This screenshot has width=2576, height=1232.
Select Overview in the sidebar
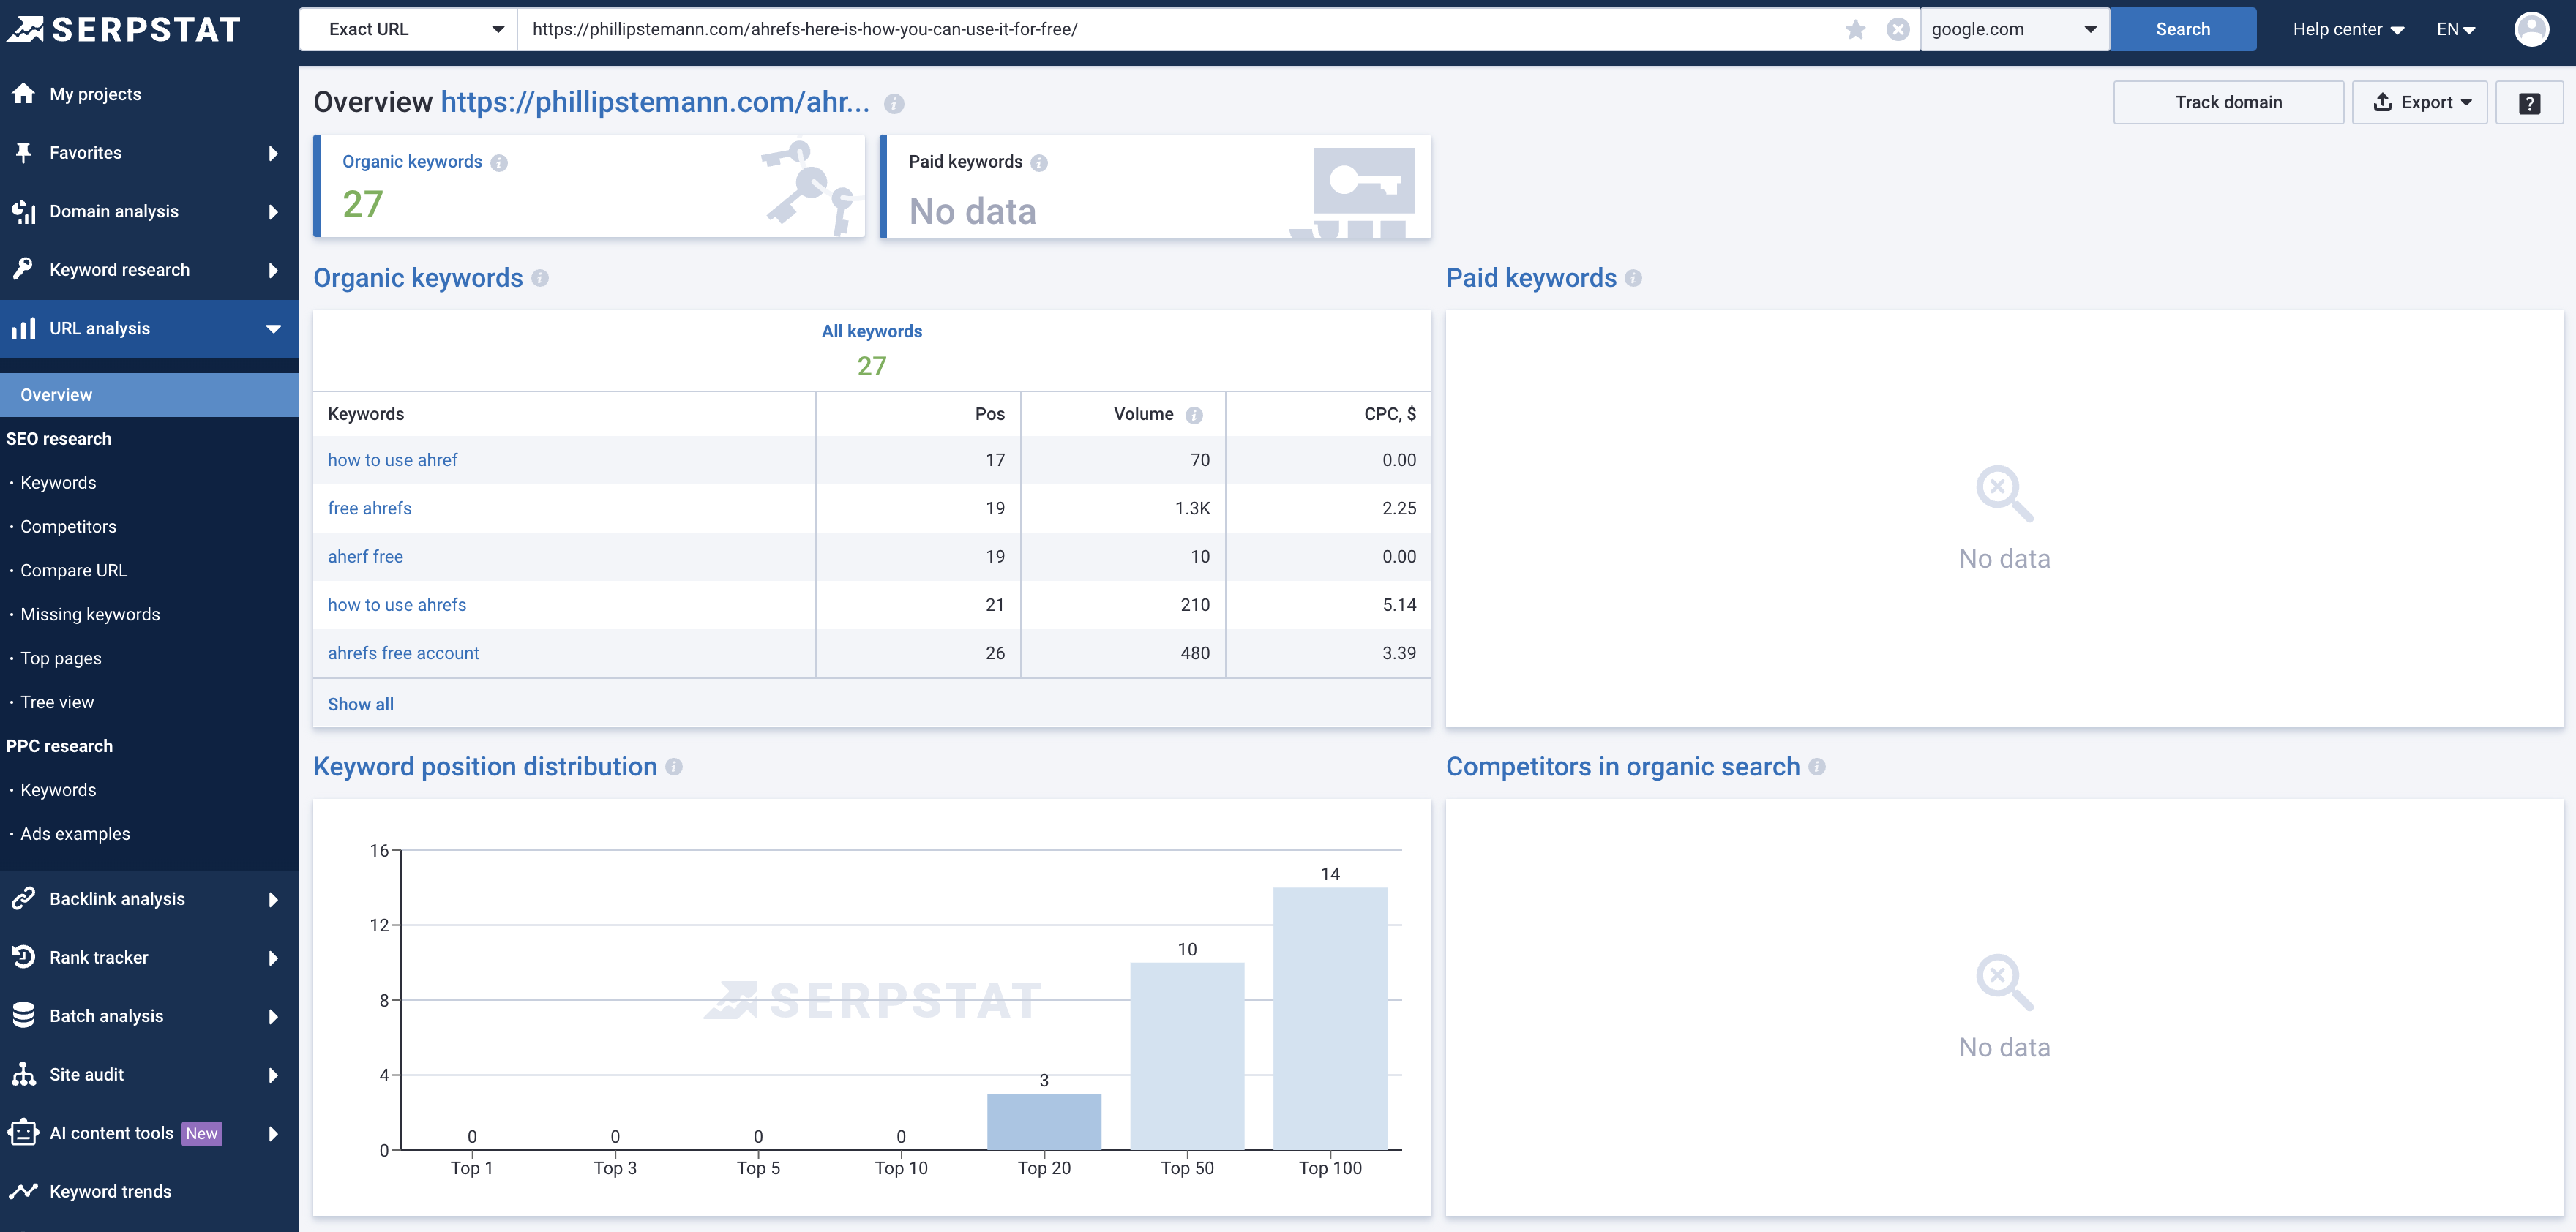coord(149,395)
